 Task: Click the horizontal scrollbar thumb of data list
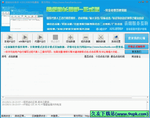tap(68, 97)
